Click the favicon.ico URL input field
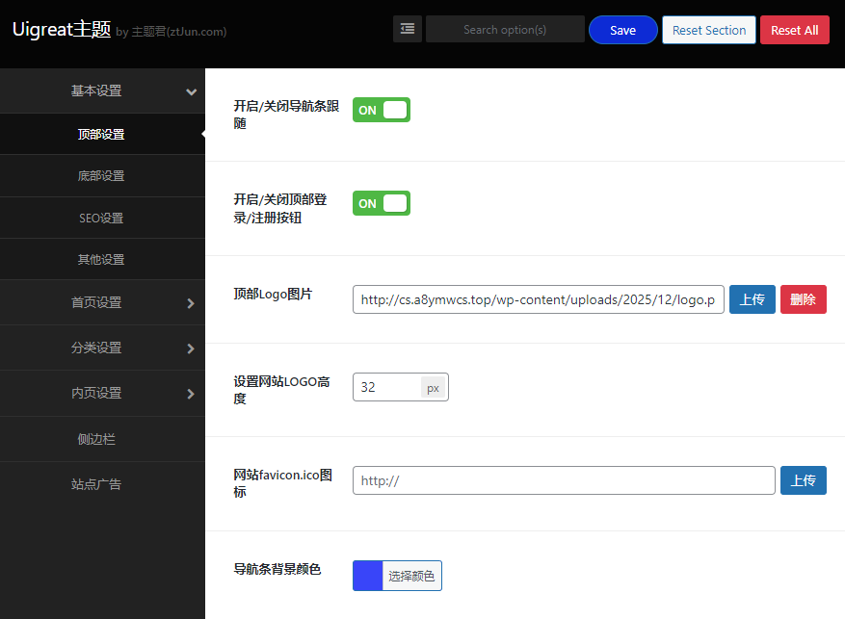Viewport: 845px width, 619px height. [563, 479]
